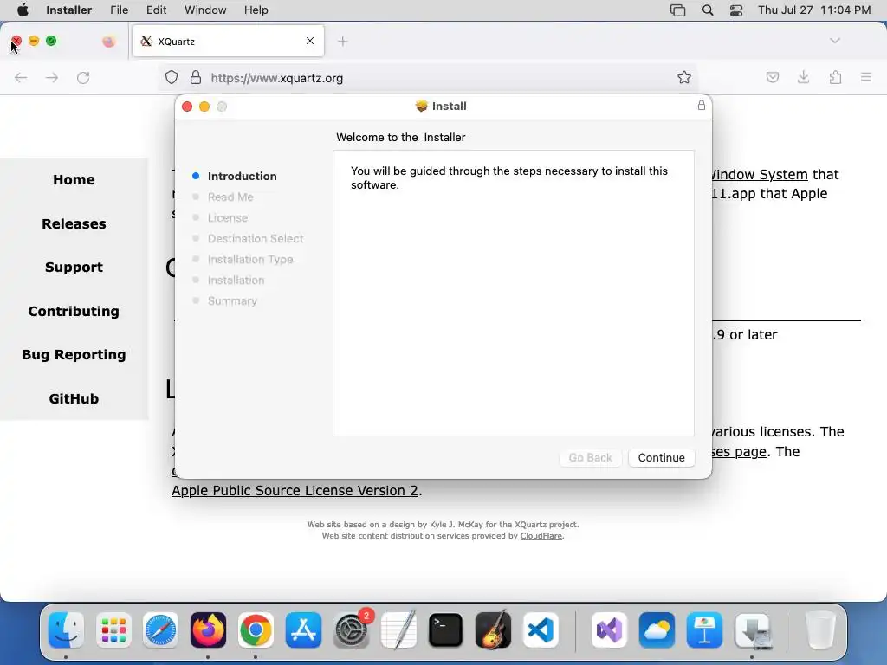Open the Window menu

tap(205, 10)
